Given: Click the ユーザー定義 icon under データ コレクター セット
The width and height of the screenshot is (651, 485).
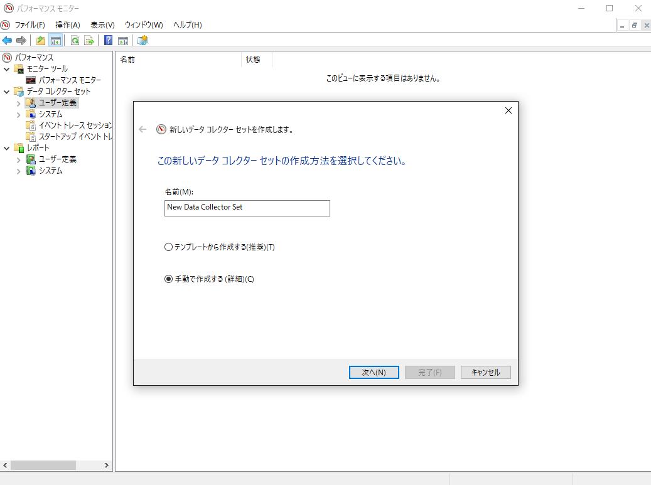Looking at the screenshot, I should [x=31, y=102].
